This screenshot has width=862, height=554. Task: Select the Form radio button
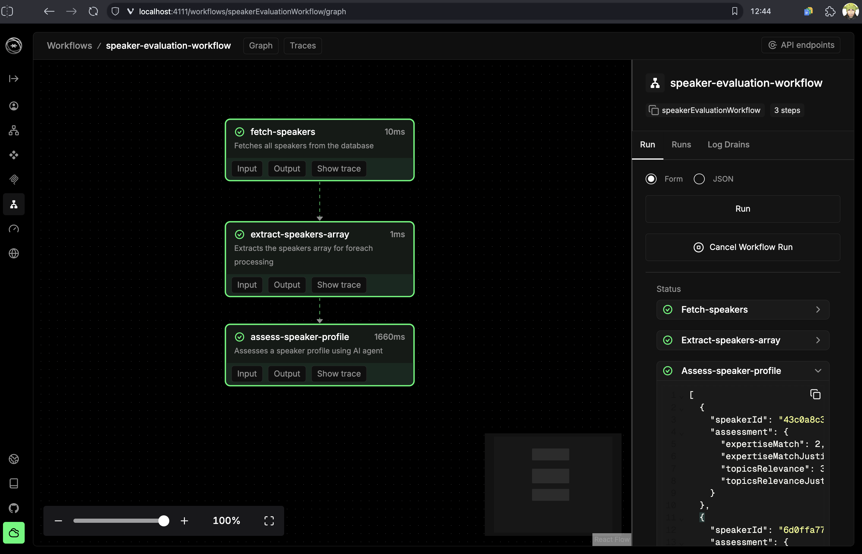click(x=651, y=179)
